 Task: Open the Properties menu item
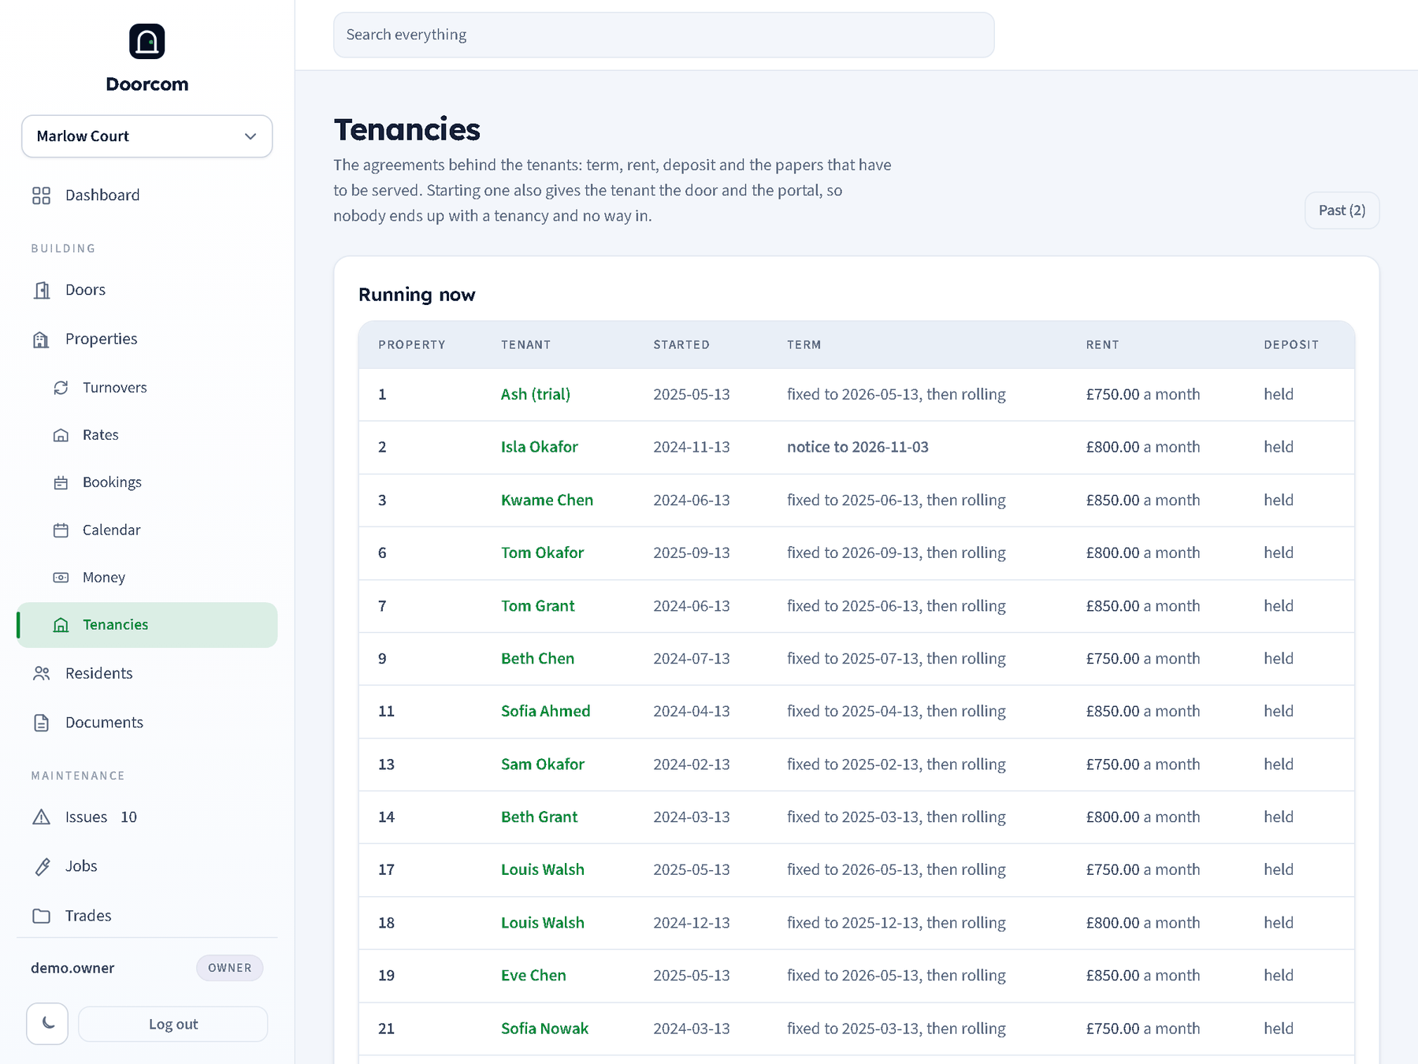pos(147,339)
